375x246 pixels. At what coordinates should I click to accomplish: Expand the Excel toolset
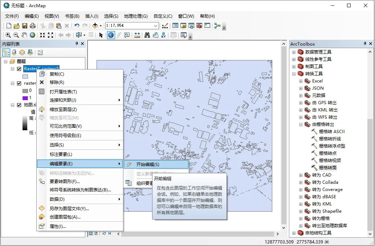(x=301, y=81)
